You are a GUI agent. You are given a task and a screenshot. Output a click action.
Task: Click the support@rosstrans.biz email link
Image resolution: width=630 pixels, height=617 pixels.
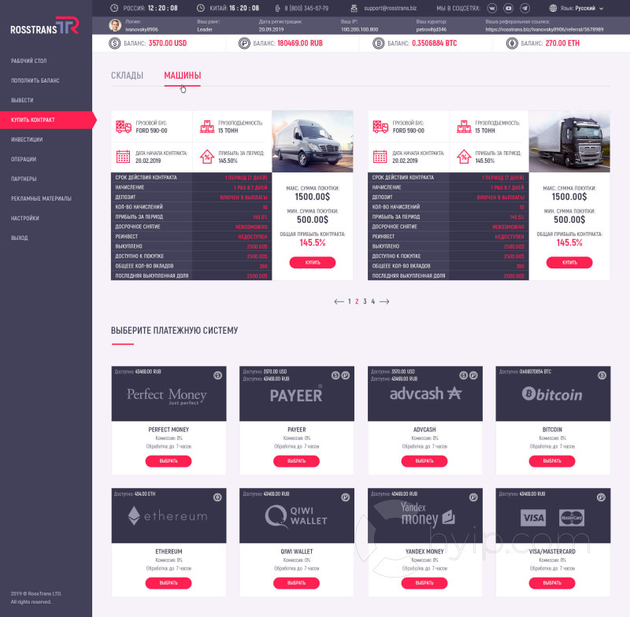pos(390,8)
